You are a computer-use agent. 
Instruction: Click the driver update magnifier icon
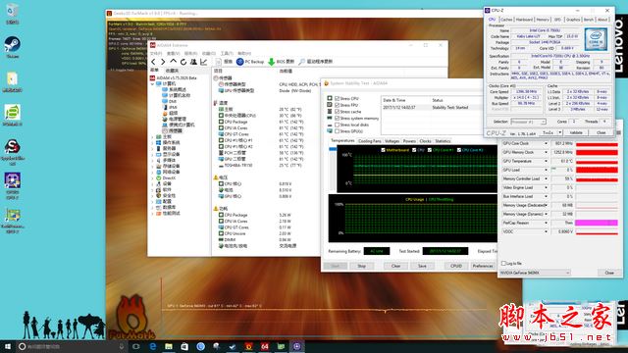pyautogui.click(x=302, y=62)
